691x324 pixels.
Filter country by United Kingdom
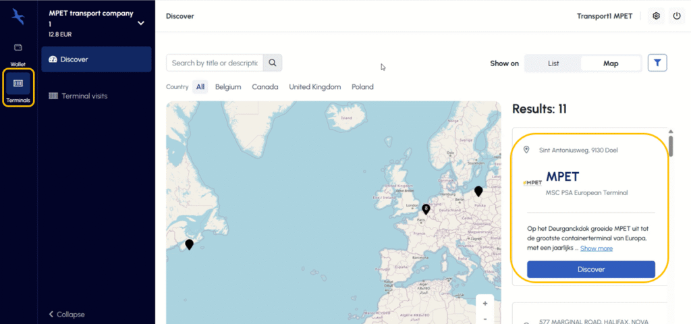[314, 87]
